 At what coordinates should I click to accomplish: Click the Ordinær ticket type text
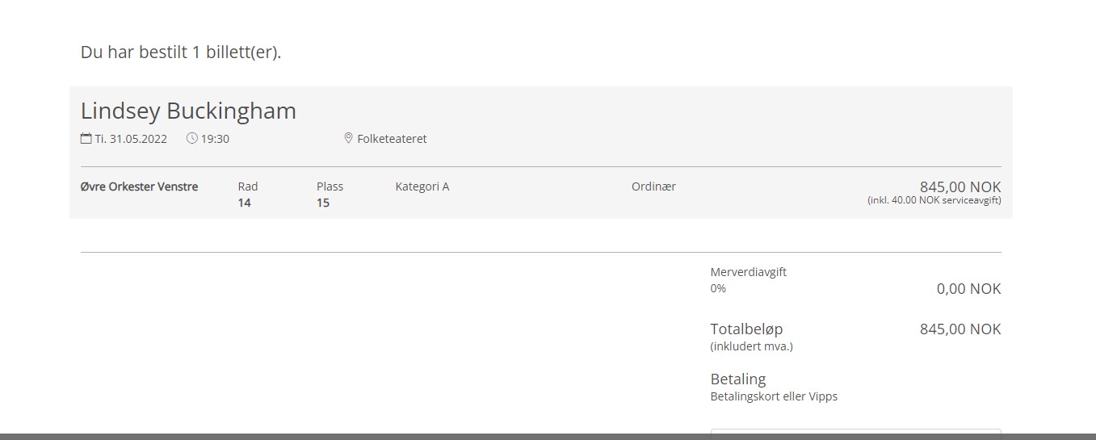point(653,186)
